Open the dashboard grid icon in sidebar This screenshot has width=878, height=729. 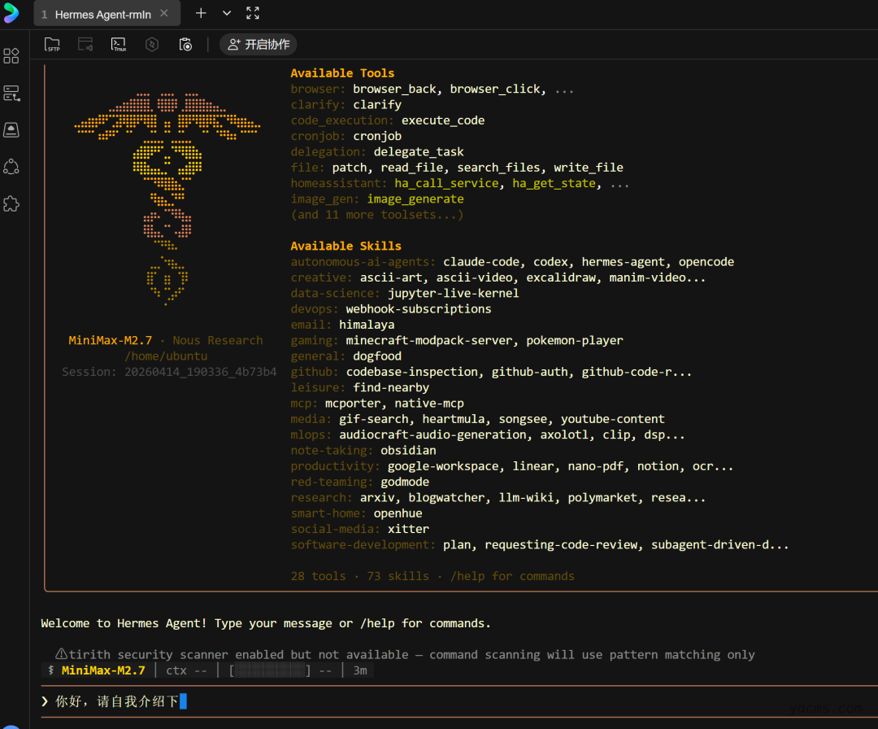(11, 56)
